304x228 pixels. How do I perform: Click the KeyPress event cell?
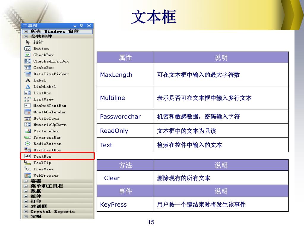click(126, 204)
